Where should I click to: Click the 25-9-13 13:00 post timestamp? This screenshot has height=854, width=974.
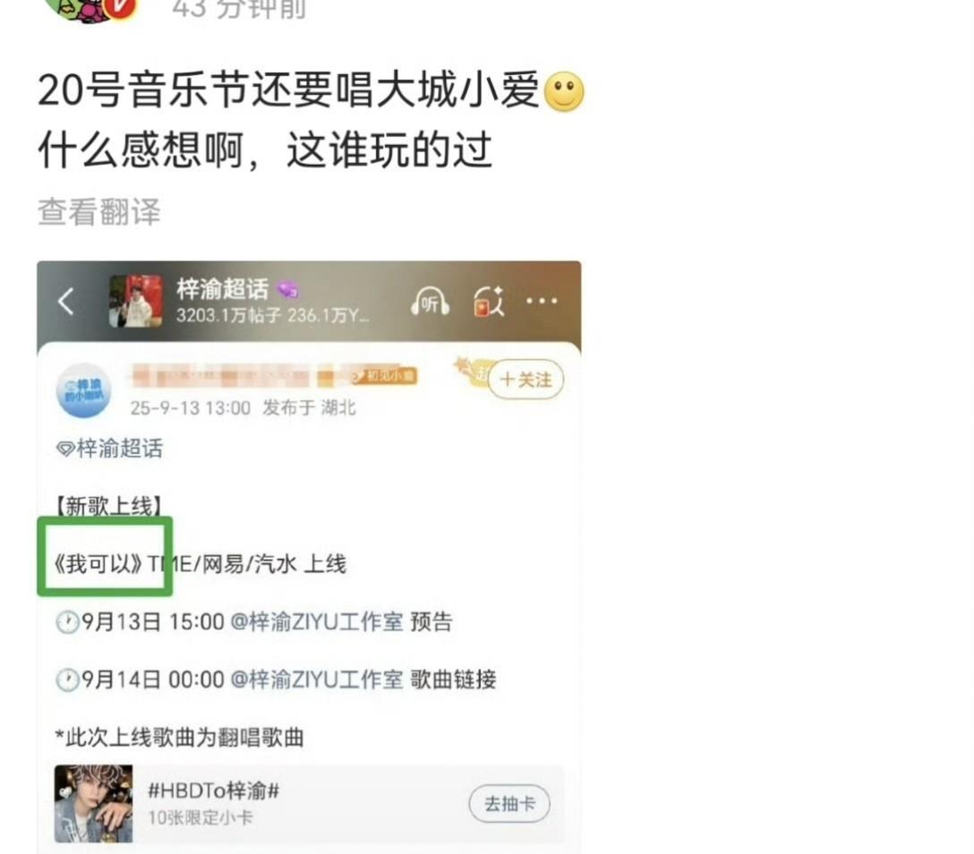pos(191,408)
